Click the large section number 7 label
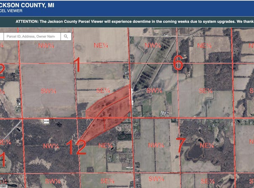 (181, 145)
